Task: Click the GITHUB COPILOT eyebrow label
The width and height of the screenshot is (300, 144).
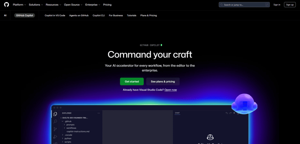Action: click(x=150, y=45)
